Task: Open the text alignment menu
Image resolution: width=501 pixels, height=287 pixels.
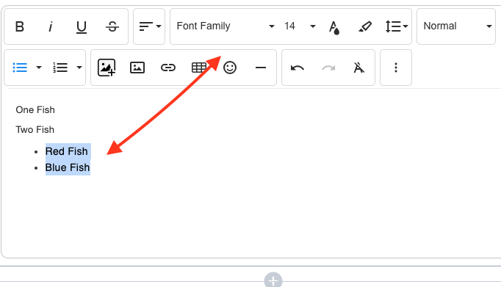Action: pos(150,26)
